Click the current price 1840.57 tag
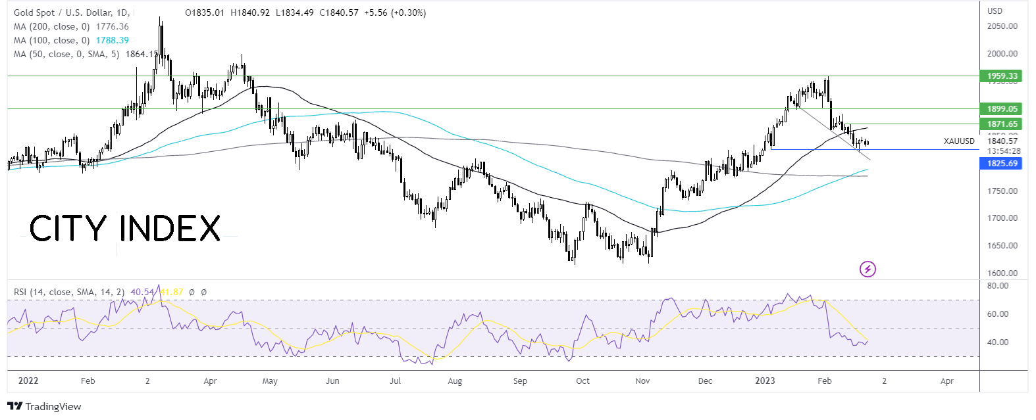 pyautogui.click(x=1002, y=141)
